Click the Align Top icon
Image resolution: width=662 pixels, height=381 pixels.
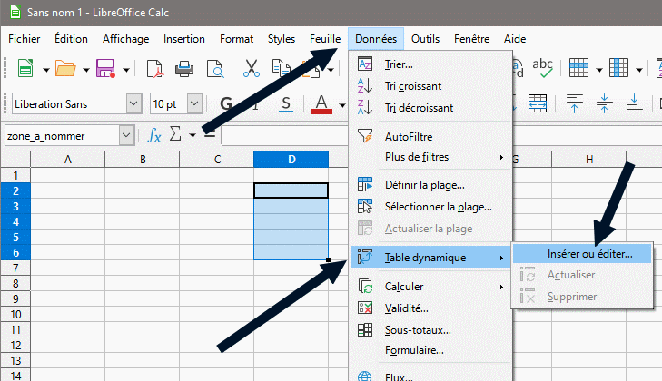coord(575,103)
